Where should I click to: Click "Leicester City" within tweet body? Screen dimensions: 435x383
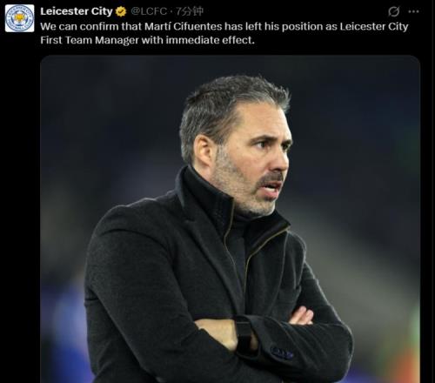(x=374, y=26)
